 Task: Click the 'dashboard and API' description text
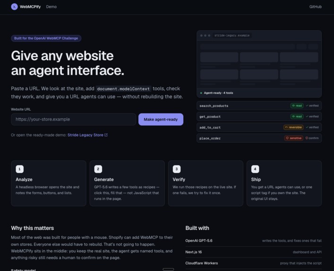click(307, 252)
